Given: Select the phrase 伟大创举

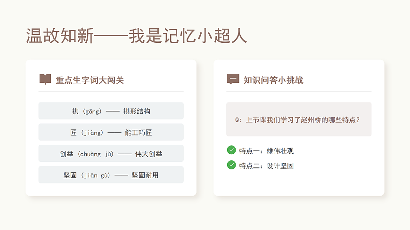Looking at the screenshot, I should [148, 154].
